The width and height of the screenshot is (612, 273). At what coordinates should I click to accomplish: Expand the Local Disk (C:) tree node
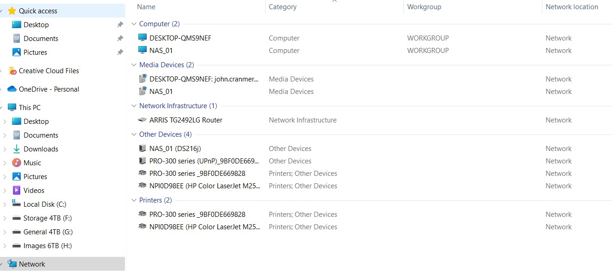(5, 204)
